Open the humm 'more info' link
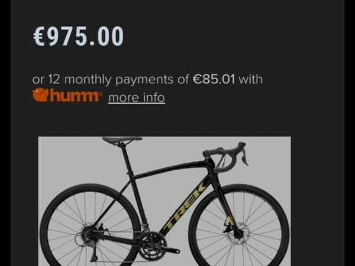Viewport: 355px width, 266px height. pos(137,98)
